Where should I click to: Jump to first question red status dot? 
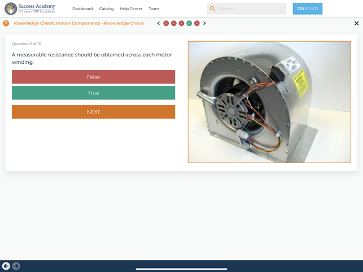tap(166, 23)
